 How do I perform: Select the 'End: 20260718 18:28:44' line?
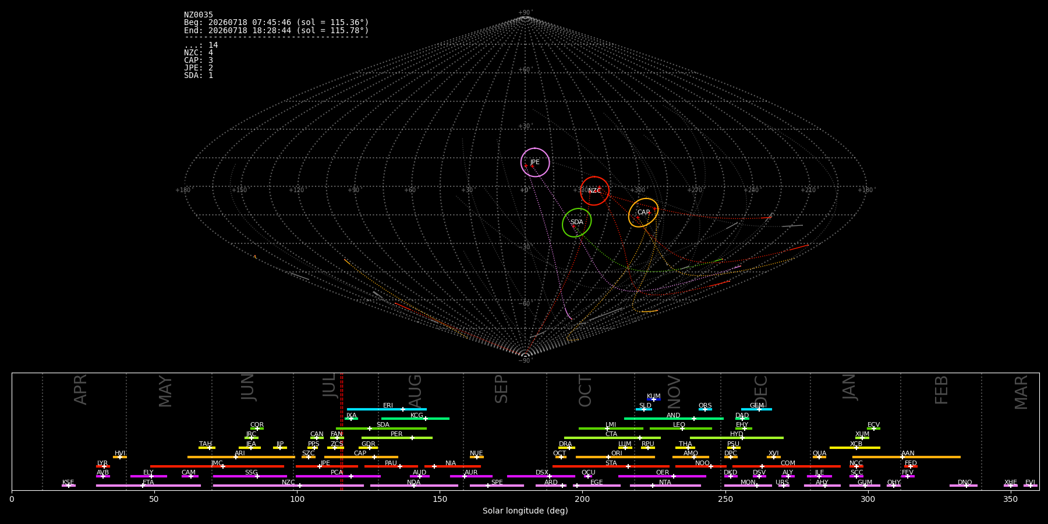click(277, 30)
